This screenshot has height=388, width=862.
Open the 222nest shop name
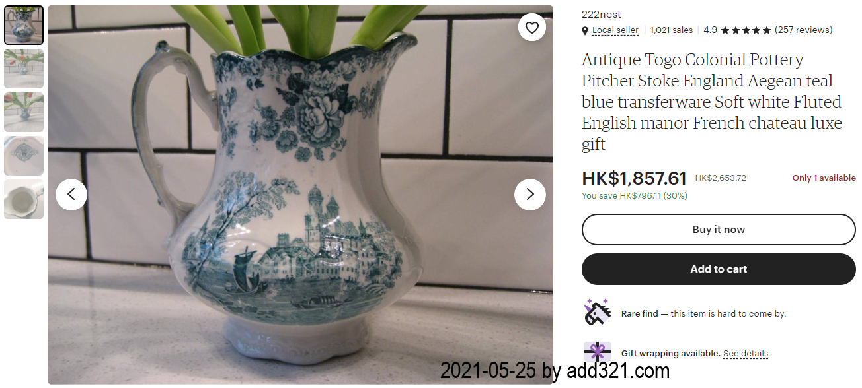pyautogui.click(x=602, y=15)
